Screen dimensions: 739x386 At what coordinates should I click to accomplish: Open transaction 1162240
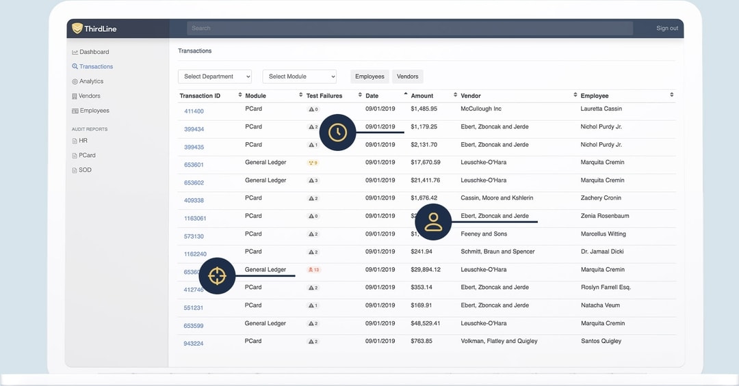coord(195,254)
